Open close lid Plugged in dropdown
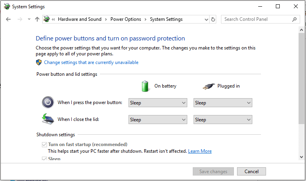 point(223,120)
